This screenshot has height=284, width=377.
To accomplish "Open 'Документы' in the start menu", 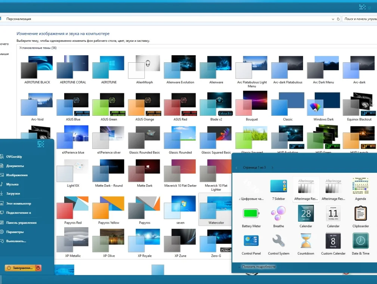I will click(15, 166).
